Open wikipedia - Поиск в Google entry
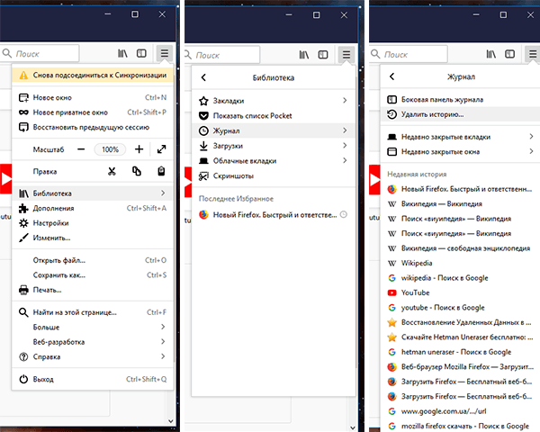The height and width of the screenshot is (432, 540). (x=461, y=278)
